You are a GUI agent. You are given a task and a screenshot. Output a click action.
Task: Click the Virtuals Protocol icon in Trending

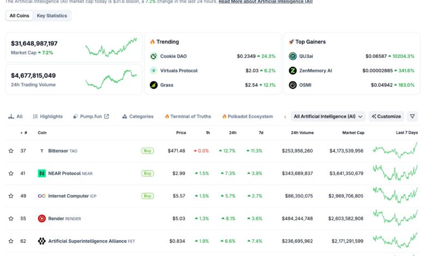coord(154,71)
